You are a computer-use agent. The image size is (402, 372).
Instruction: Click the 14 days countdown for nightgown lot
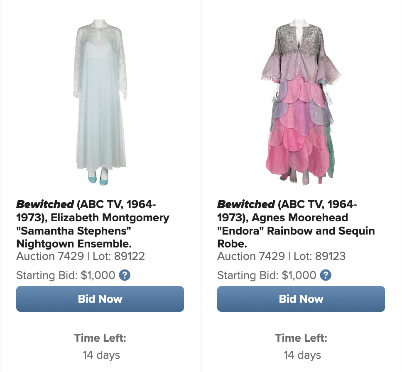click(100, 355)
